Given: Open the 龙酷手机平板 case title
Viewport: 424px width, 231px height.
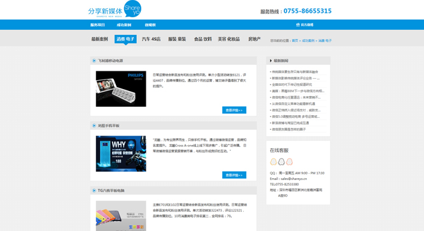Looking at the screenshot, I should pyautogui.click(x=108, y=125).
